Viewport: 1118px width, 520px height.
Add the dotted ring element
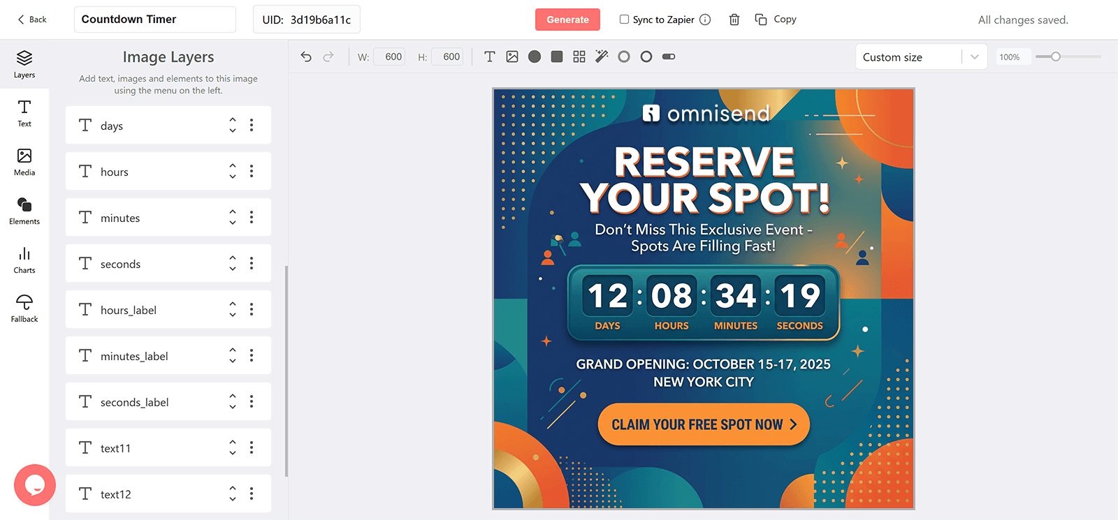[624, 57]
